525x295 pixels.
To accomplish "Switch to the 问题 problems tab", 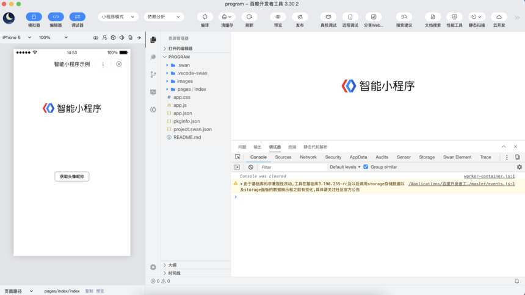I will [x=242, y=147].
